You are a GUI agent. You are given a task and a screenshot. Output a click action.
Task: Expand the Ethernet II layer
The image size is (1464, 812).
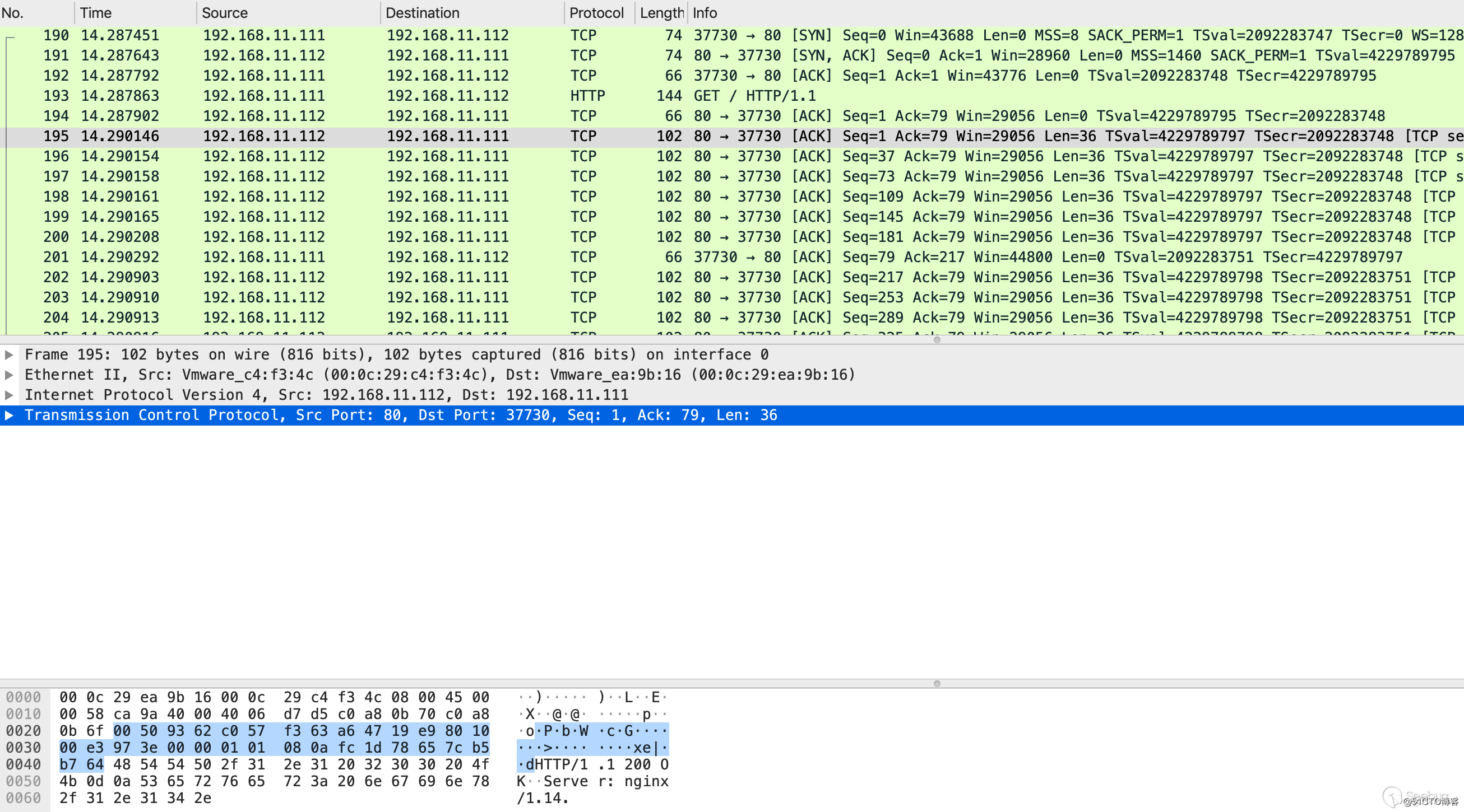(x=10, y=374)
